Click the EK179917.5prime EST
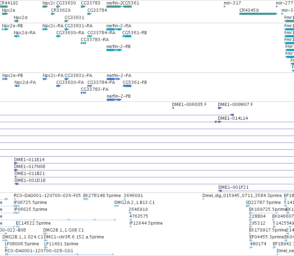This screenshot has width=294, height=256. (x=250, y=234)
